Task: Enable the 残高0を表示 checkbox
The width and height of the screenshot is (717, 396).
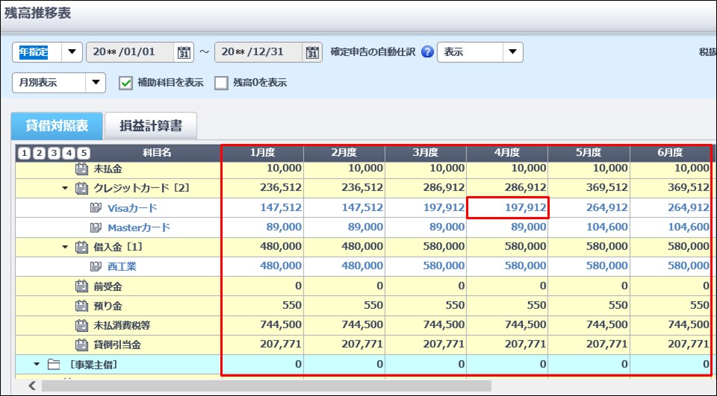Action: pos(221,83)
